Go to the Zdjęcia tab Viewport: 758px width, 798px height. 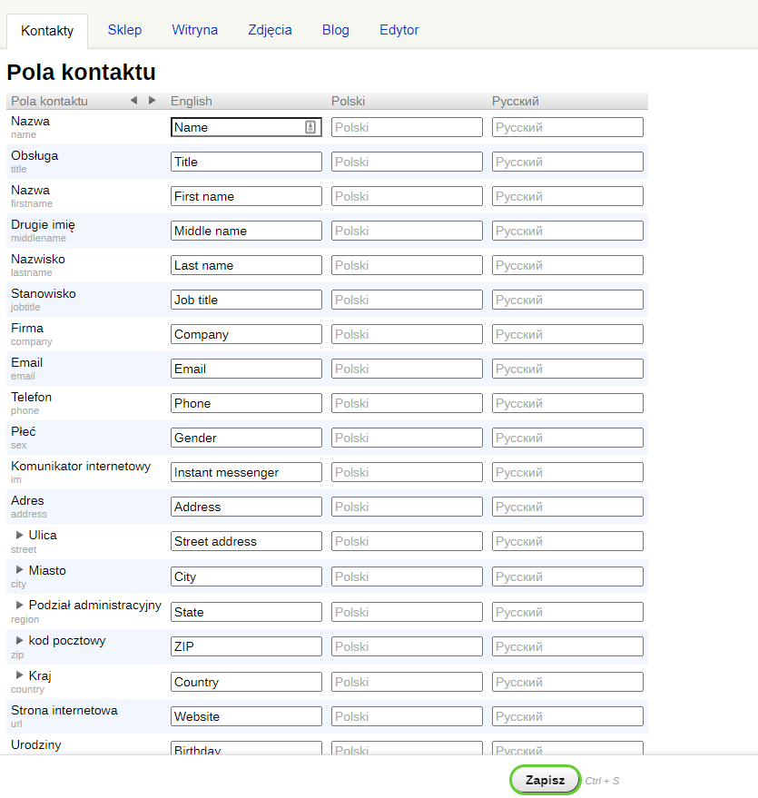point(270,30)
